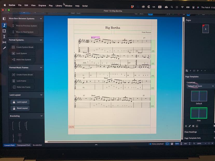Click the barline join icon under Bracketing
This screenshot has height=161, width=215.
[x=20, y=138]
